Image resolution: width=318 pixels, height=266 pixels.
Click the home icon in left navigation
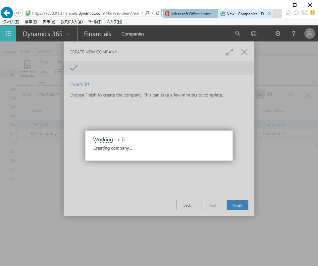point(12,74)
